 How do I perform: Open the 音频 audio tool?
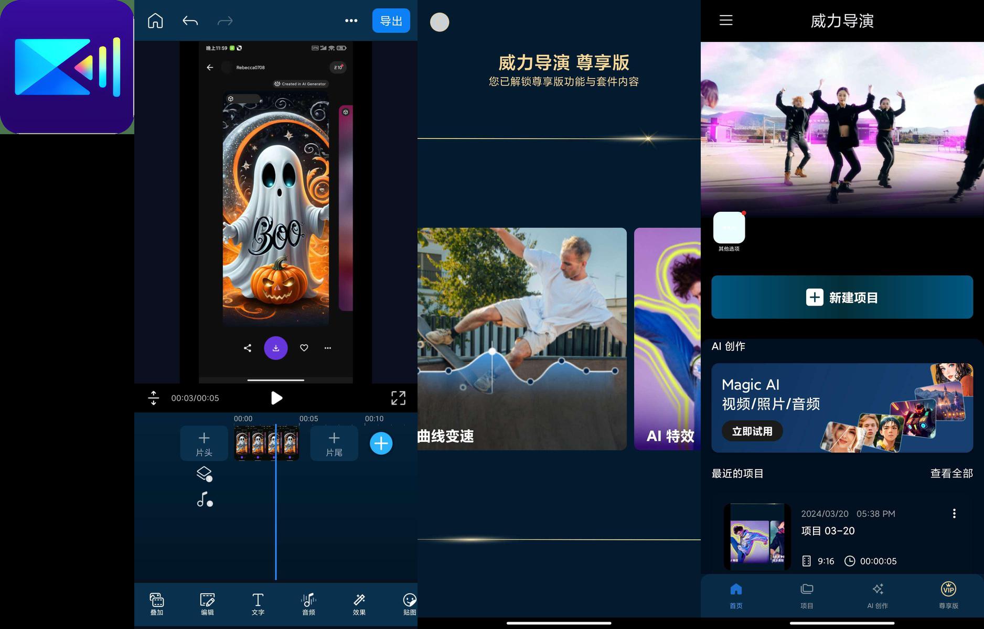tap(308, 604)
